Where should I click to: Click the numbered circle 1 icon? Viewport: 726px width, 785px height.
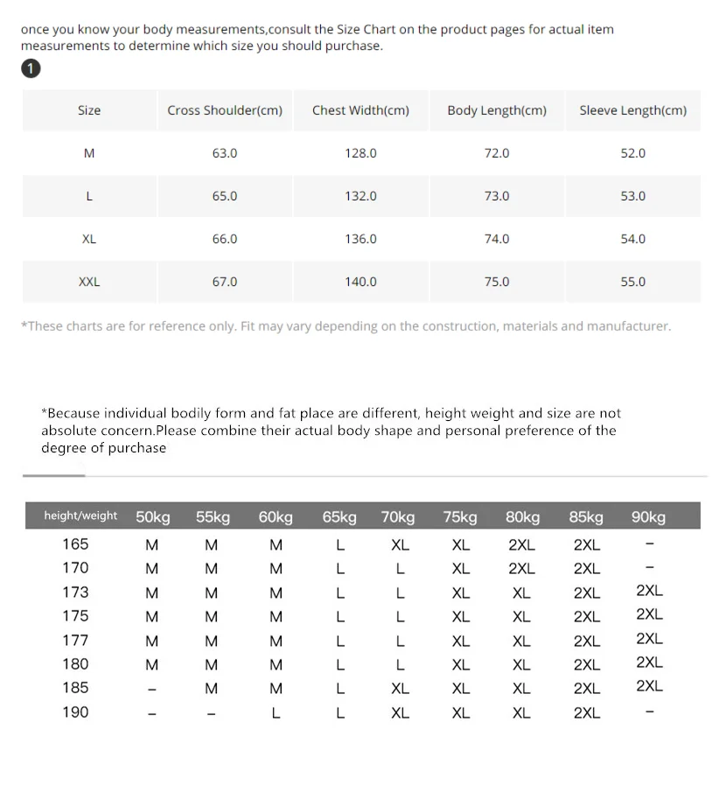click(x=31, y=68)
